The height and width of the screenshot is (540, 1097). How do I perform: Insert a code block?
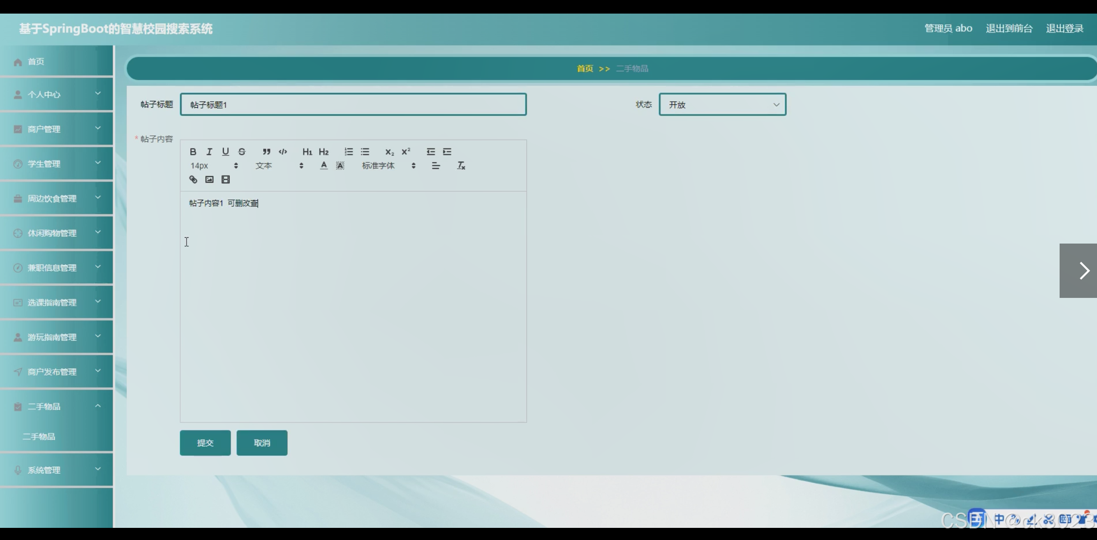[x=283, y=151]
